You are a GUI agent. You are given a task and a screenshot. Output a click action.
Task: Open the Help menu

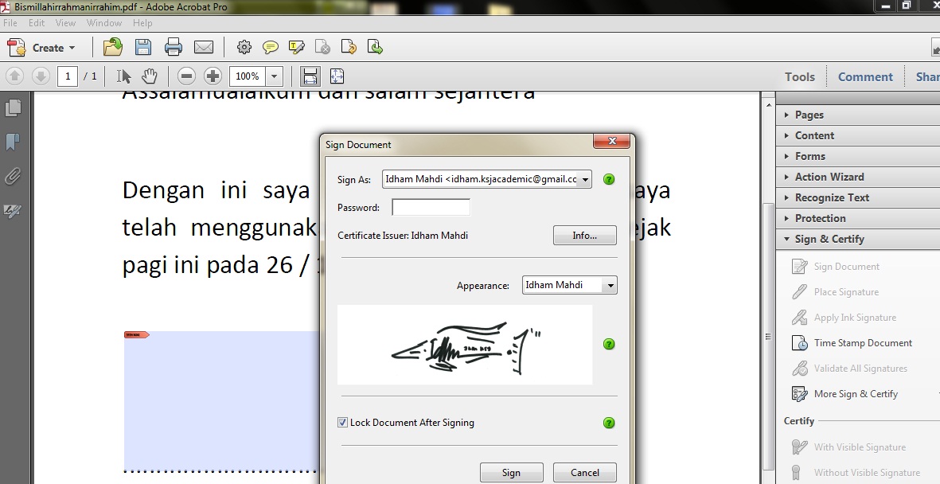coord(142,23)
